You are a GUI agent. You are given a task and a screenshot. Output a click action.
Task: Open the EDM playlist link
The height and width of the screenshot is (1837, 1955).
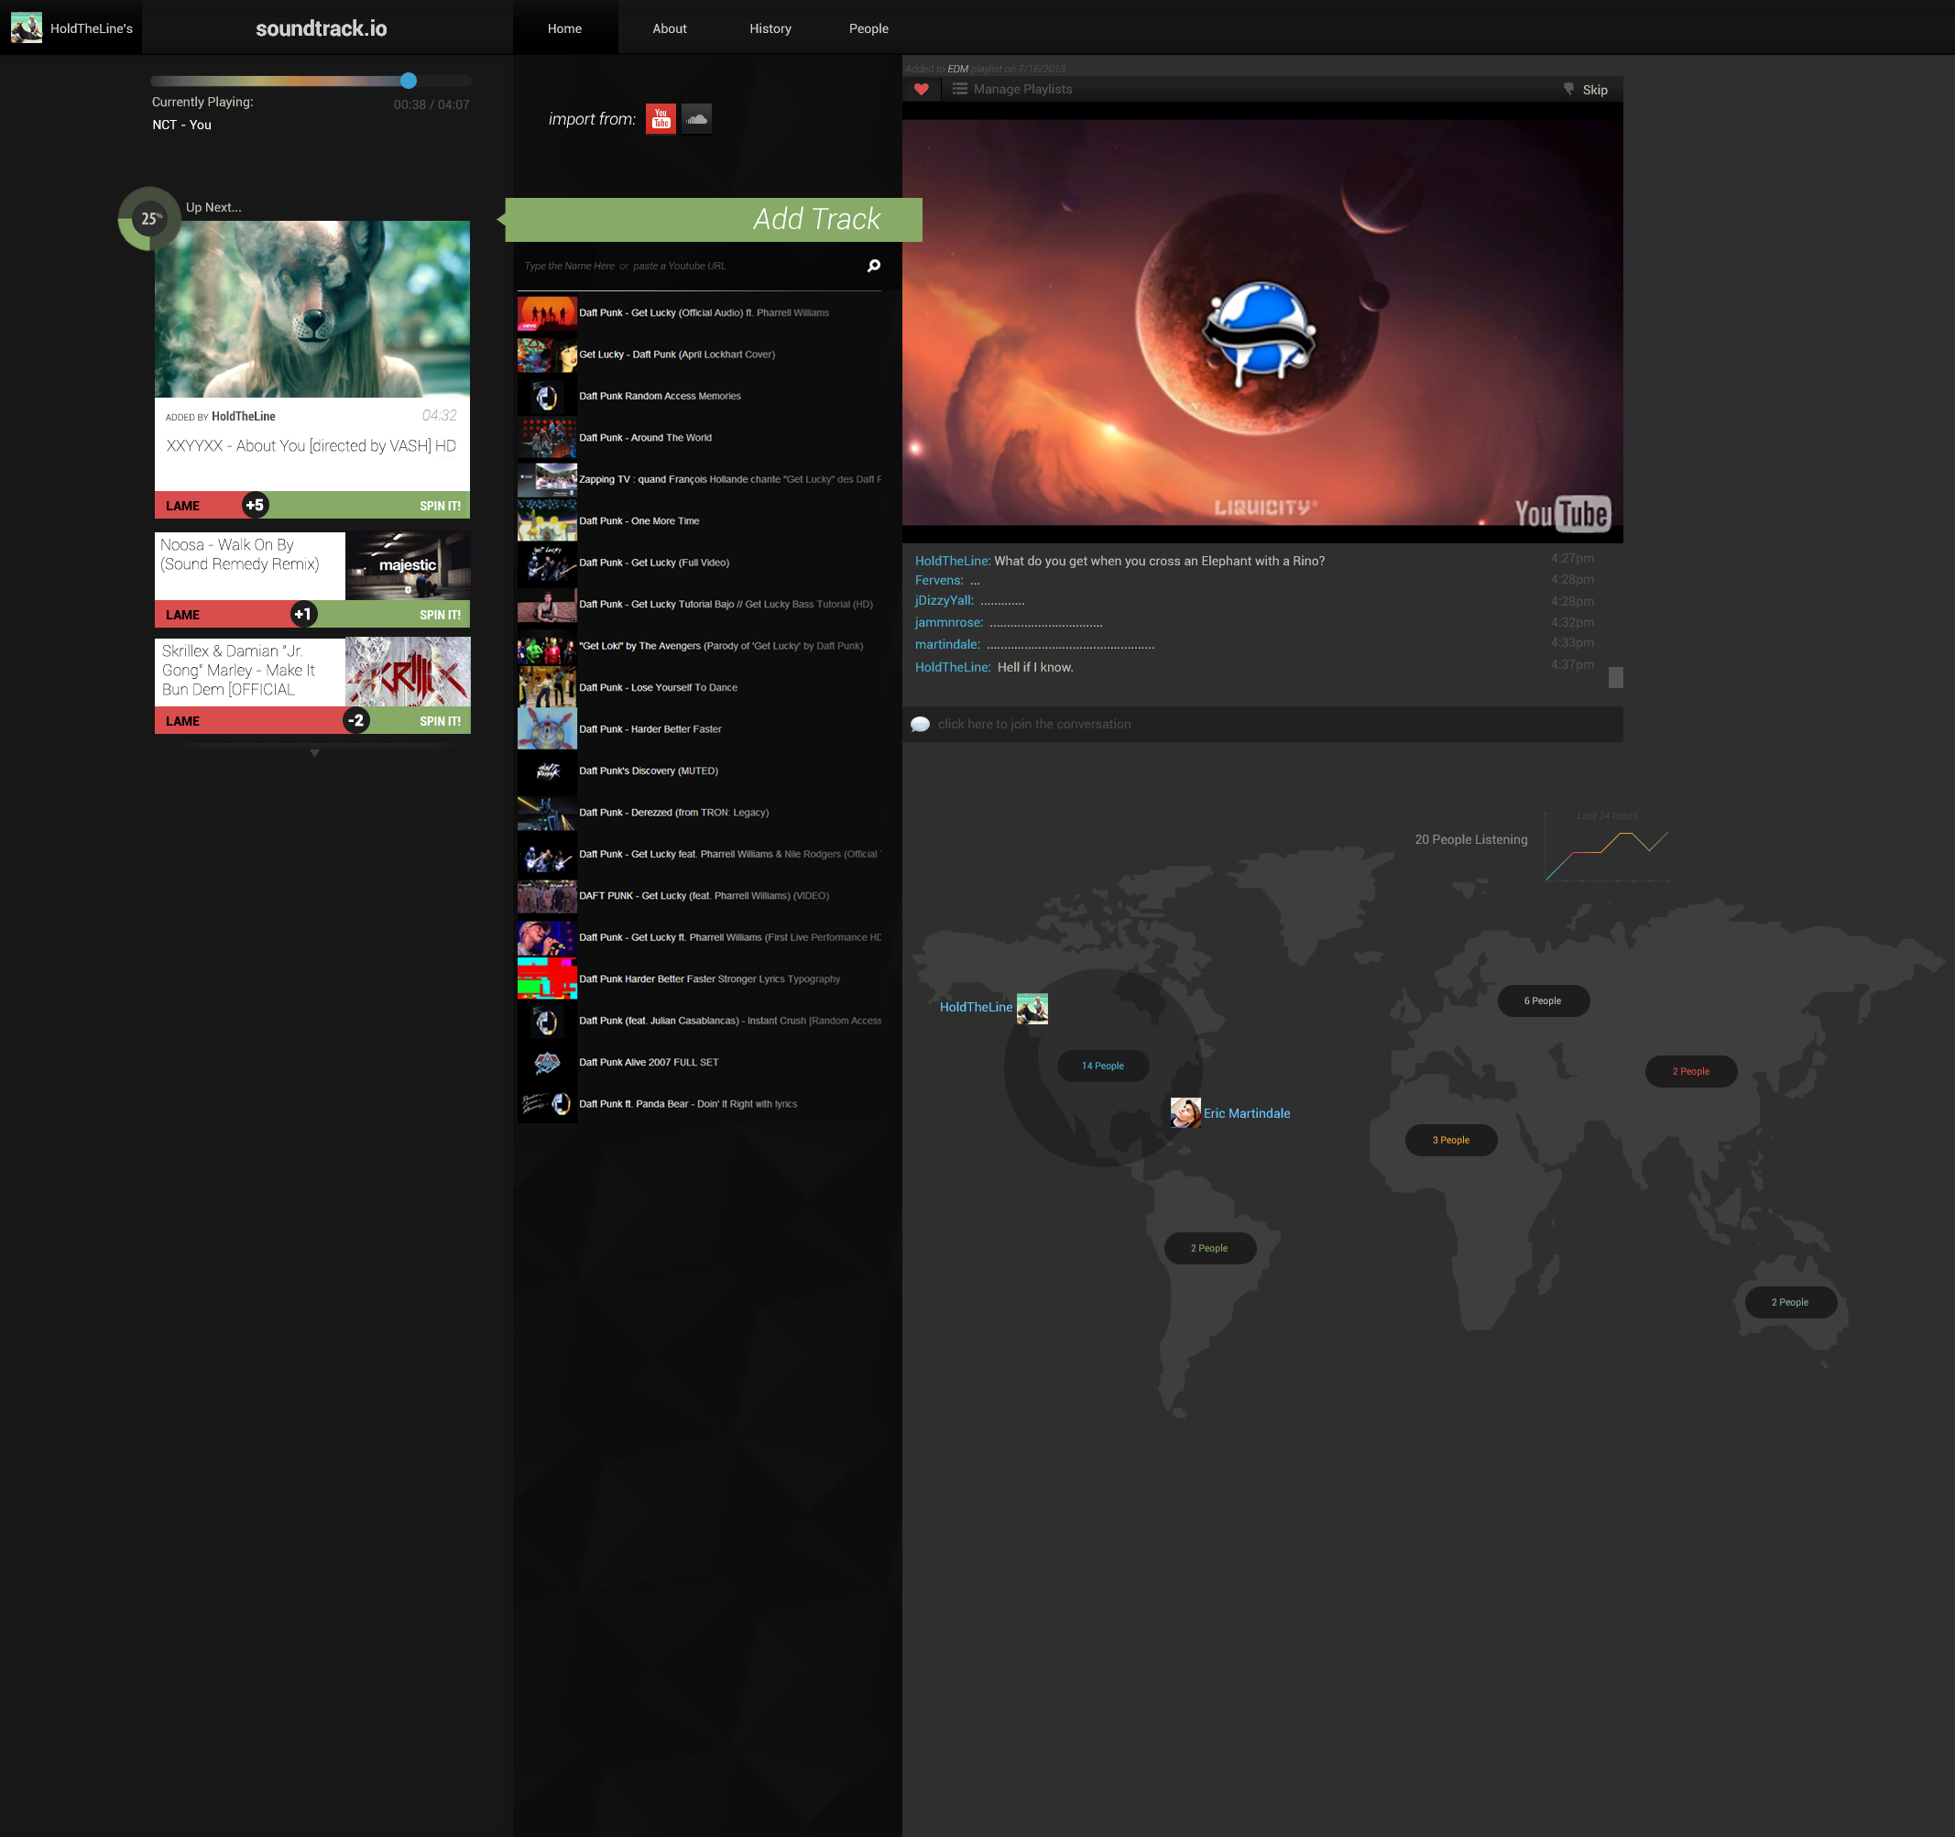pyautogui.click(x=958, y=69)
